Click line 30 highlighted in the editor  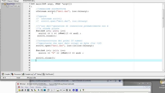tap(96, 60)
